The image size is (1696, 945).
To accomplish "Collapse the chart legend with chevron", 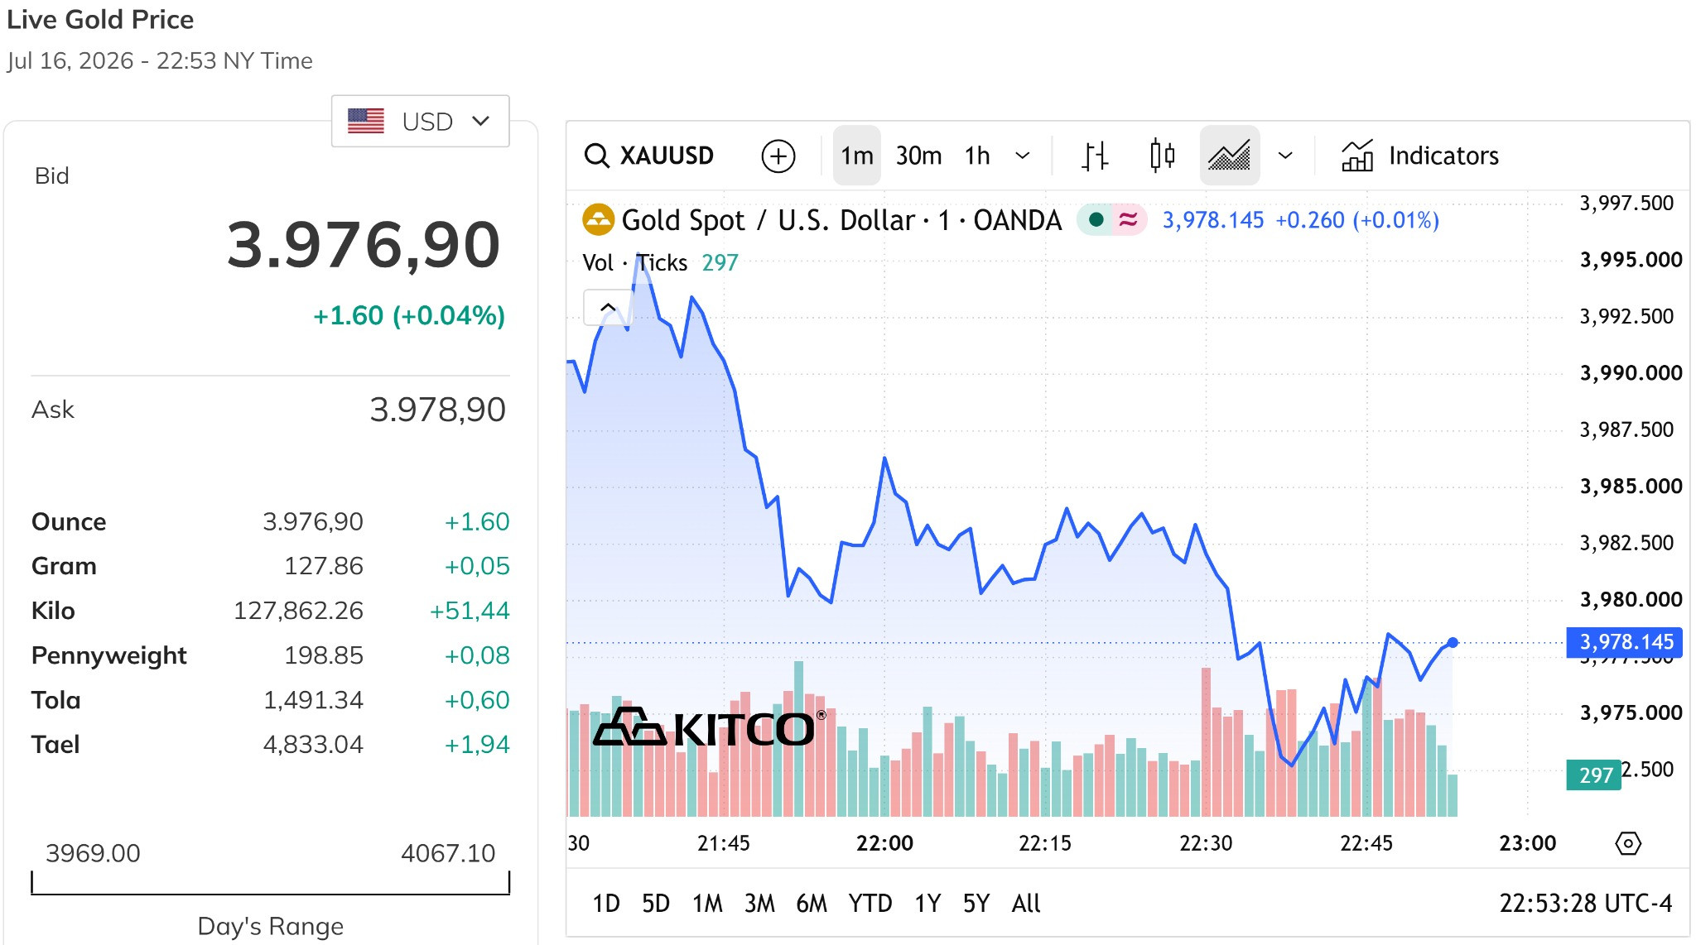I will click(607, 307).
